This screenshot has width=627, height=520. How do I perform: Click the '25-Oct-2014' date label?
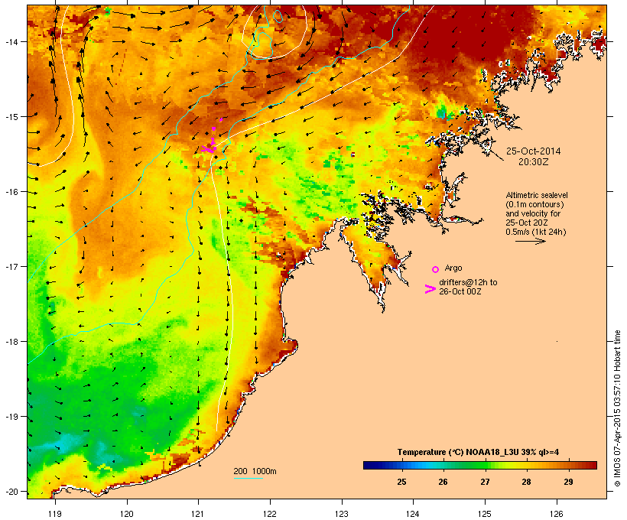point(534,151)
